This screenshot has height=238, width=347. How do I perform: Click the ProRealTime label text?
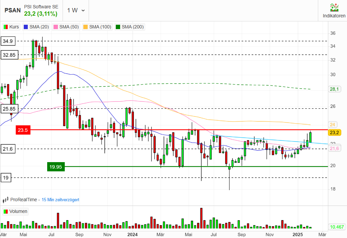[x=24, y=200]
